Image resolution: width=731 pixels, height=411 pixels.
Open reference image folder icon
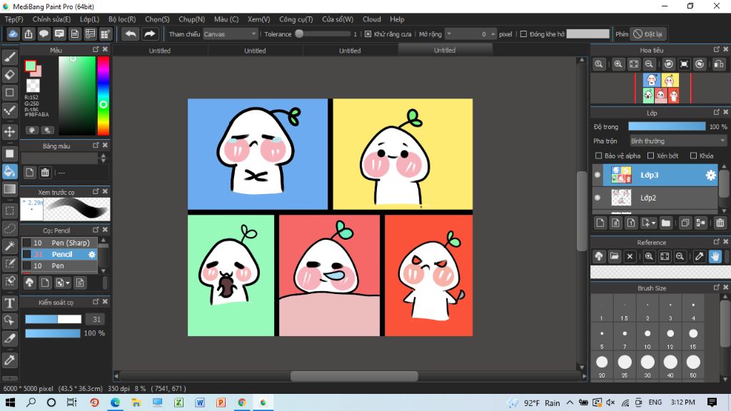pyautogui.click(x=615, y=256)
